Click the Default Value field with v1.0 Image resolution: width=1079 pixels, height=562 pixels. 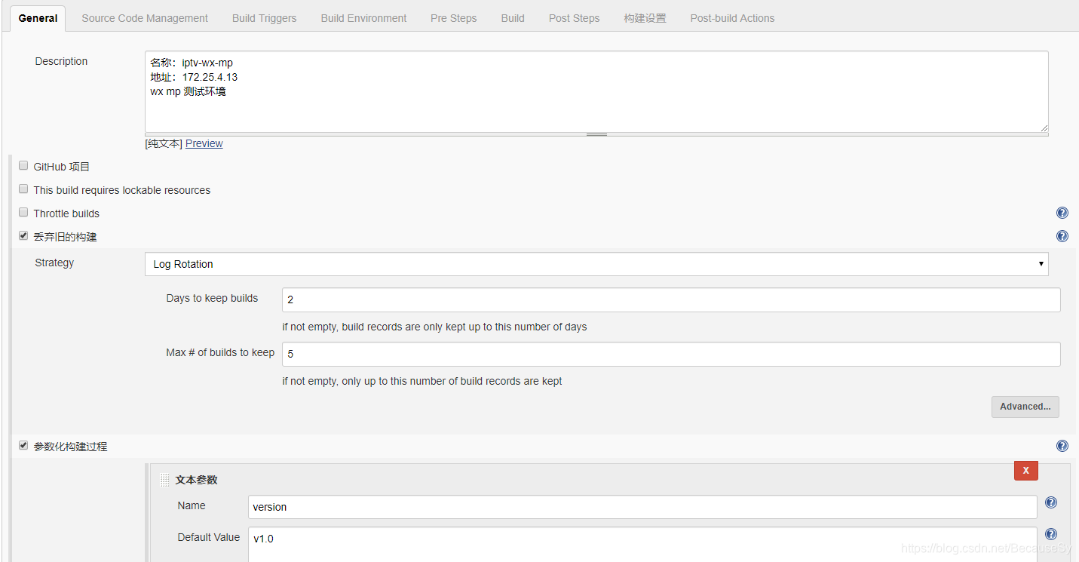pos(642,544)
